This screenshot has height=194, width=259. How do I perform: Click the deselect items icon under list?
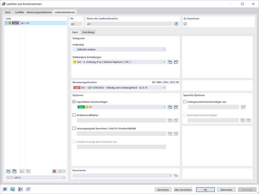pos(28,171)
